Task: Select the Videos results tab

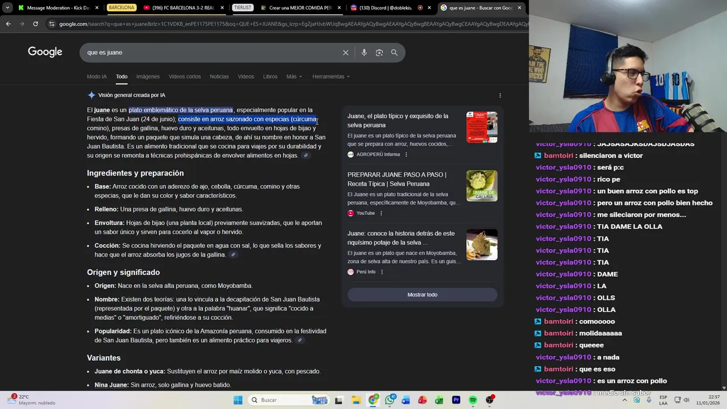Action: tap(246, 77)
